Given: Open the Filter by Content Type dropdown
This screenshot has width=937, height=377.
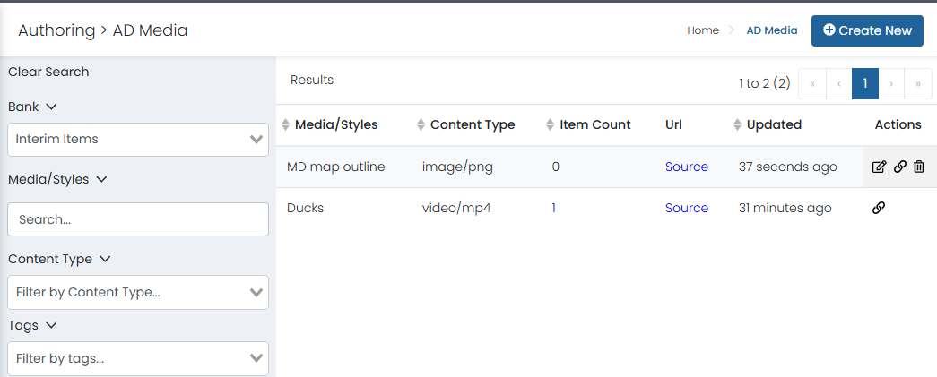Looking at the screenshot, I should click(138, 292).
